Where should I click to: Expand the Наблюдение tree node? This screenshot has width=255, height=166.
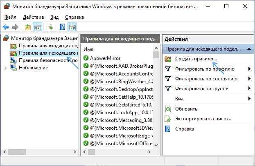(x=5, y=68)
